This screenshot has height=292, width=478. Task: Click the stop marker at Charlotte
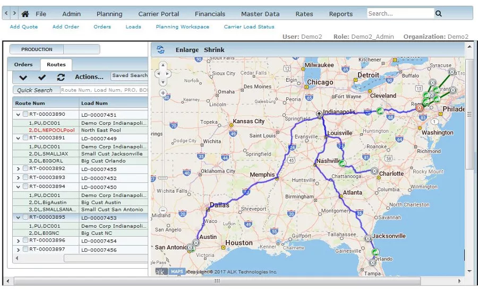point(374,171)
